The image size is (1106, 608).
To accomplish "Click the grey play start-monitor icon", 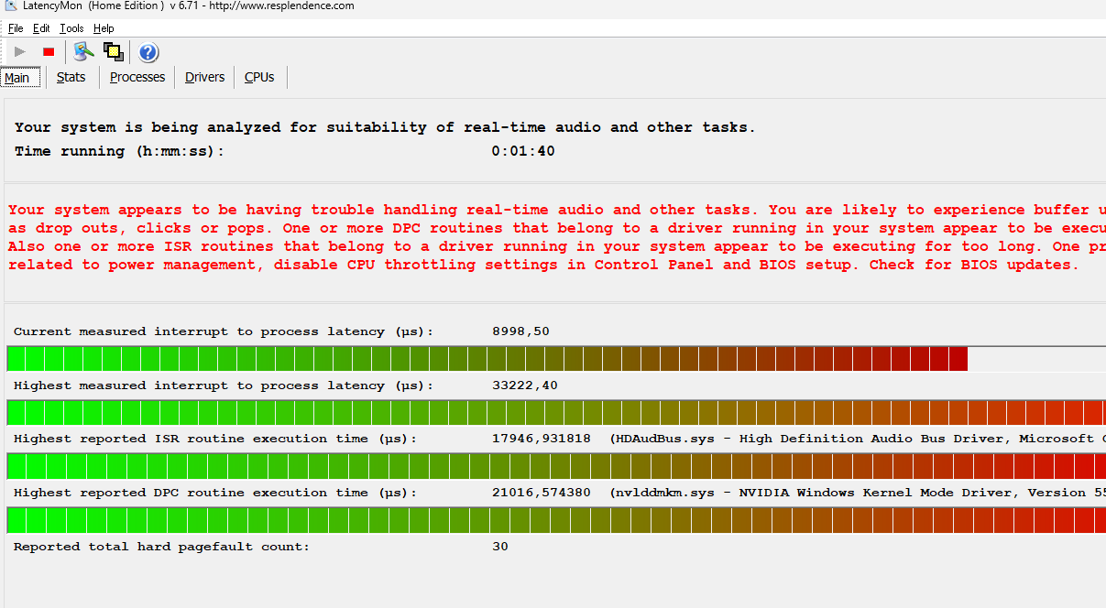I will [20, 52].
